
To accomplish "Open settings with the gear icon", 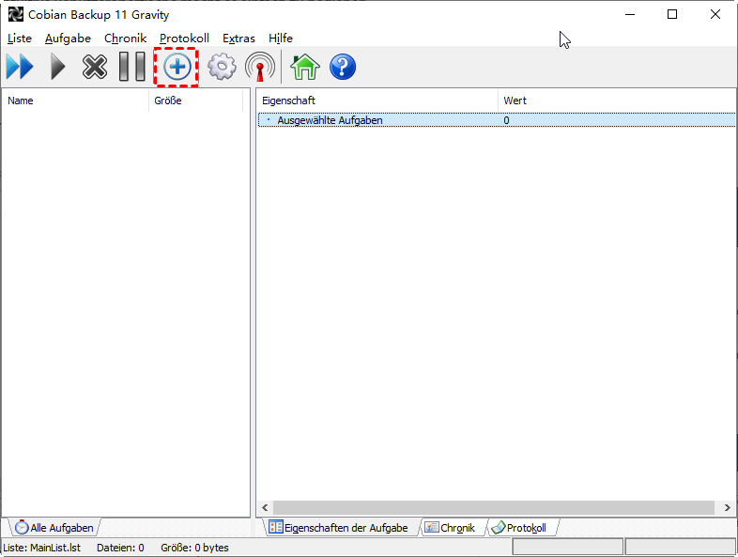I will point(222,68).
